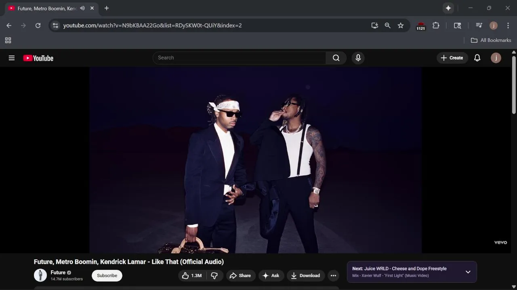Open YouTube notifications bell
Viewport: 517px width, 290px height.
pyautogui.click(x=477, y=58)
